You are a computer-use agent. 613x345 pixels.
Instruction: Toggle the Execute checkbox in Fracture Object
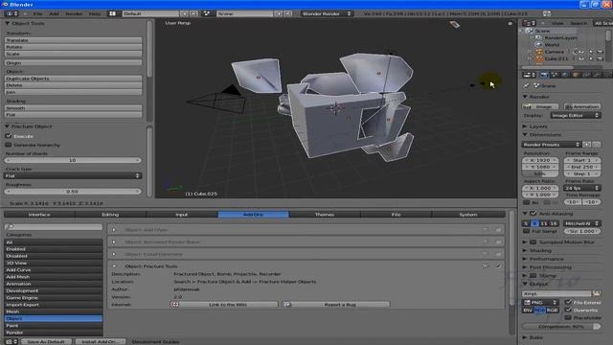(9, 136)
